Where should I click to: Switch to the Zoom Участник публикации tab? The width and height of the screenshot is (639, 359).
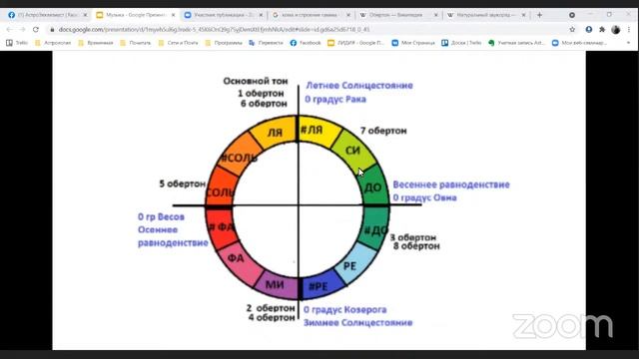click(223, 15)
